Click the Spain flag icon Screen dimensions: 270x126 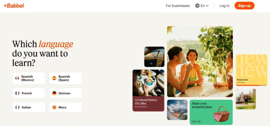[54, 78]
